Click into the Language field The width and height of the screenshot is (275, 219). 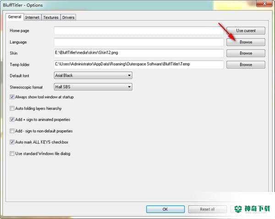pyautogui.click(x=139, y=42)
